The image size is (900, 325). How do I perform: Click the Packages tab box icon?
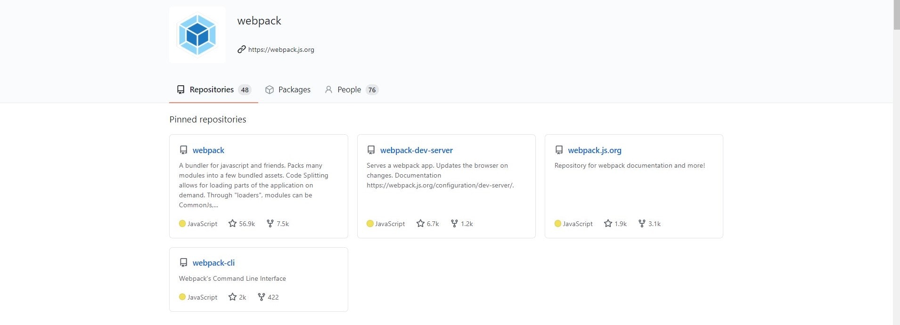[270, 89]
